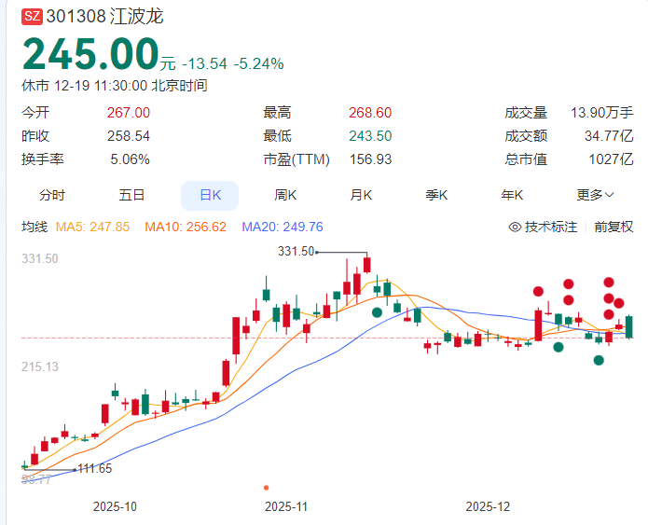The width and height of the screenshot is (648, 525).
Task: Click the stock title 301308 江波龙
Action: [105, 17]
